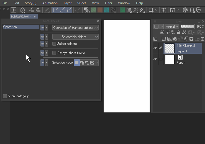The height and width of the screenshot is (144, 205).
Task: Open the Animation menu
Action: (x=50, y=3)
